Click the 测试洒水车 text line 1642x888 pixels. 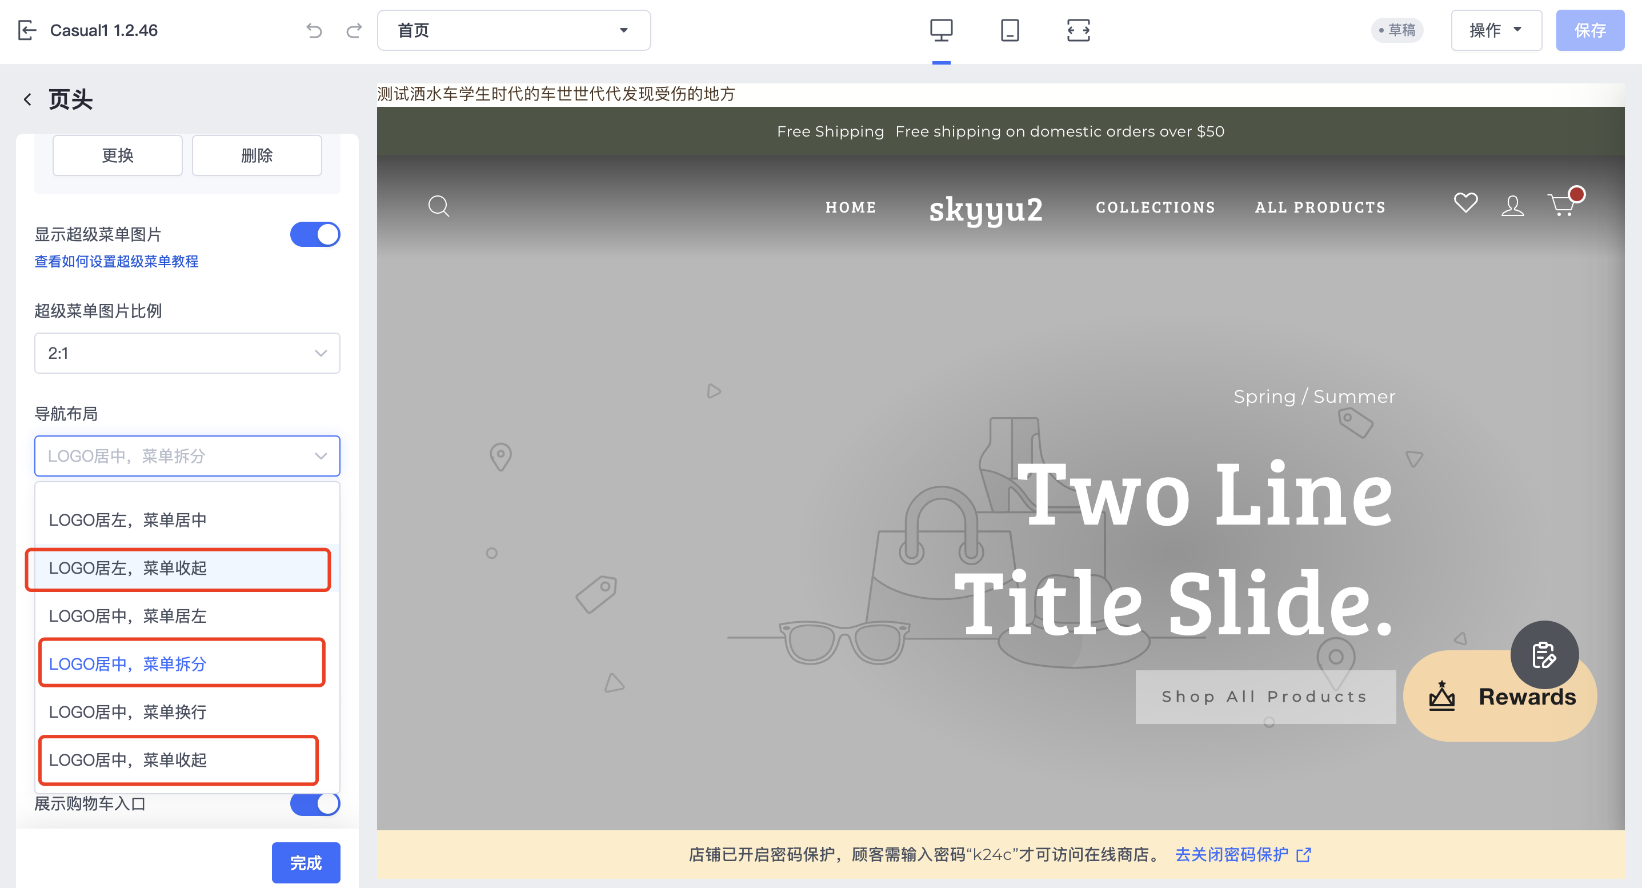(556, 94)
